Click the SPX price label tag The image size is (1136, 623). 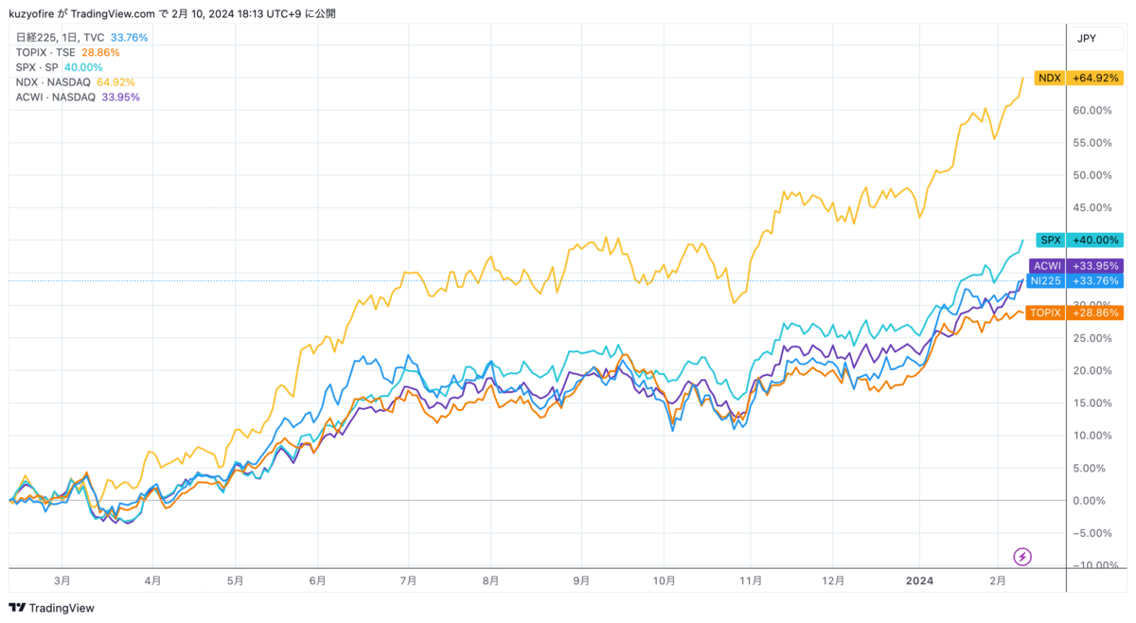click(1050, 240)
